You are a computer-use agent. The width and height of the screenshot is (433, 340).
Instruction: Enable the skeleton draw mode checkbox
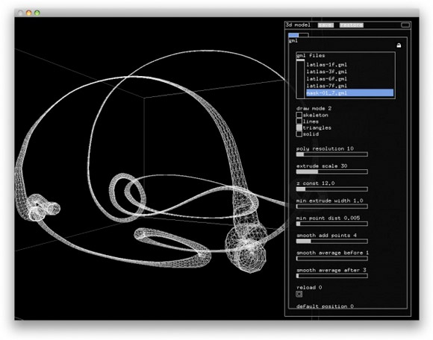pyautogui.click(x=299, y=115)
